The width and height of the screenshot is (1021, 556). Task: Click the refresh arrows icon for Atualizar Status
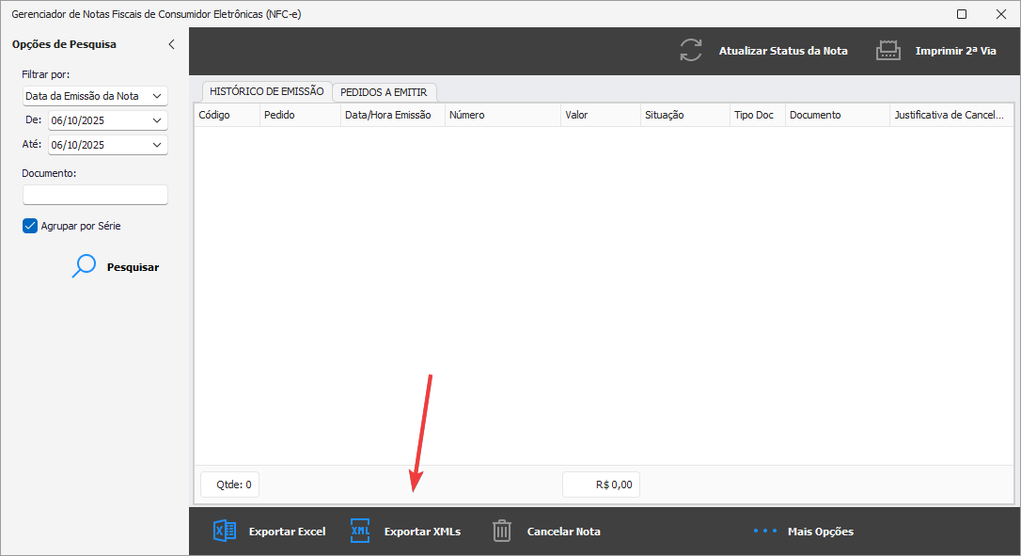691,51
